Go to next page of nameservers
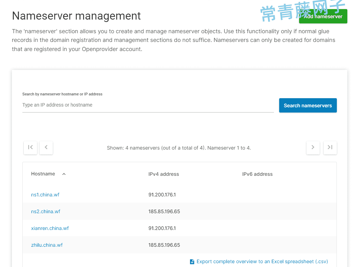355x267 pixels. [x=313, y=147]
